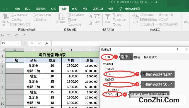Open the 审阅 ribbon tab
The height and width of the screenshot is (108, 189).
click(74, 9)
